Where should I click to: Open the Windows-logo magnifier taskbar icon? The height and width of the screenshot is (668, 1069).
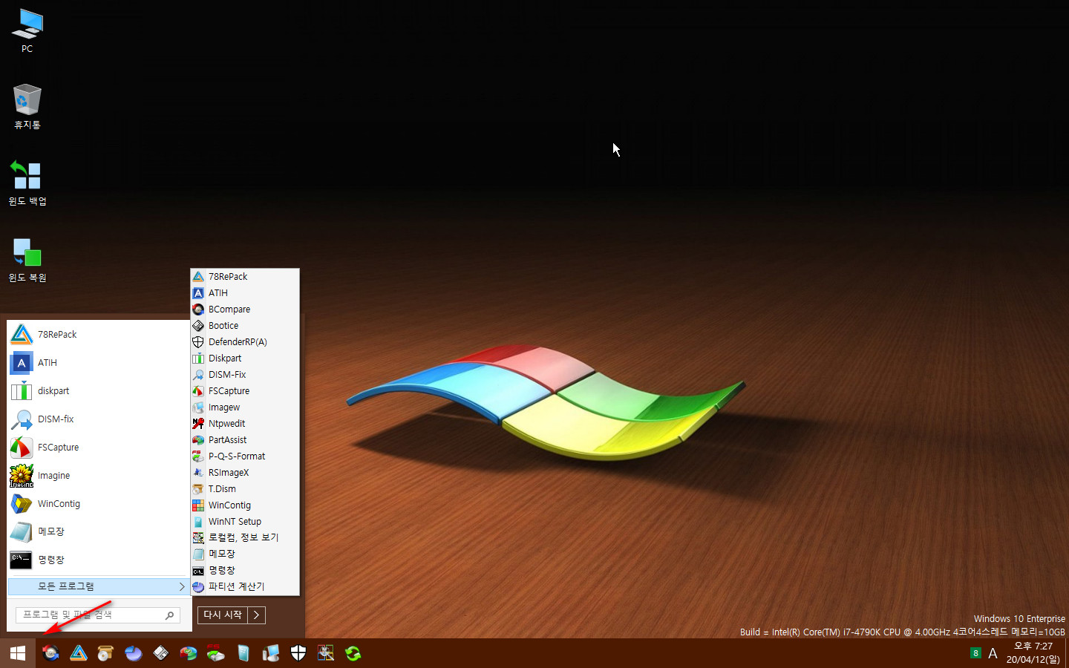(x=326, y=653)
